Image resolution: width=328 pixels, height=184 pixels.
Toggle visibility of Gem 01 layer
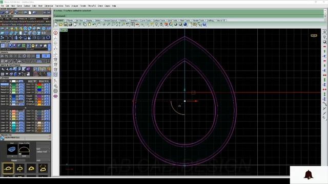(x=21, y=96)
